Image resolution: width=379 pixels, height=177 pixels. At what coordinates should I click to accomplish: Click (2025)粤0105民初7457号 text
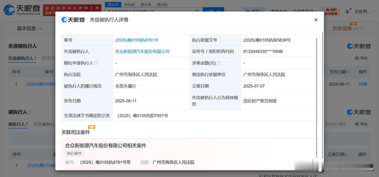143,116
